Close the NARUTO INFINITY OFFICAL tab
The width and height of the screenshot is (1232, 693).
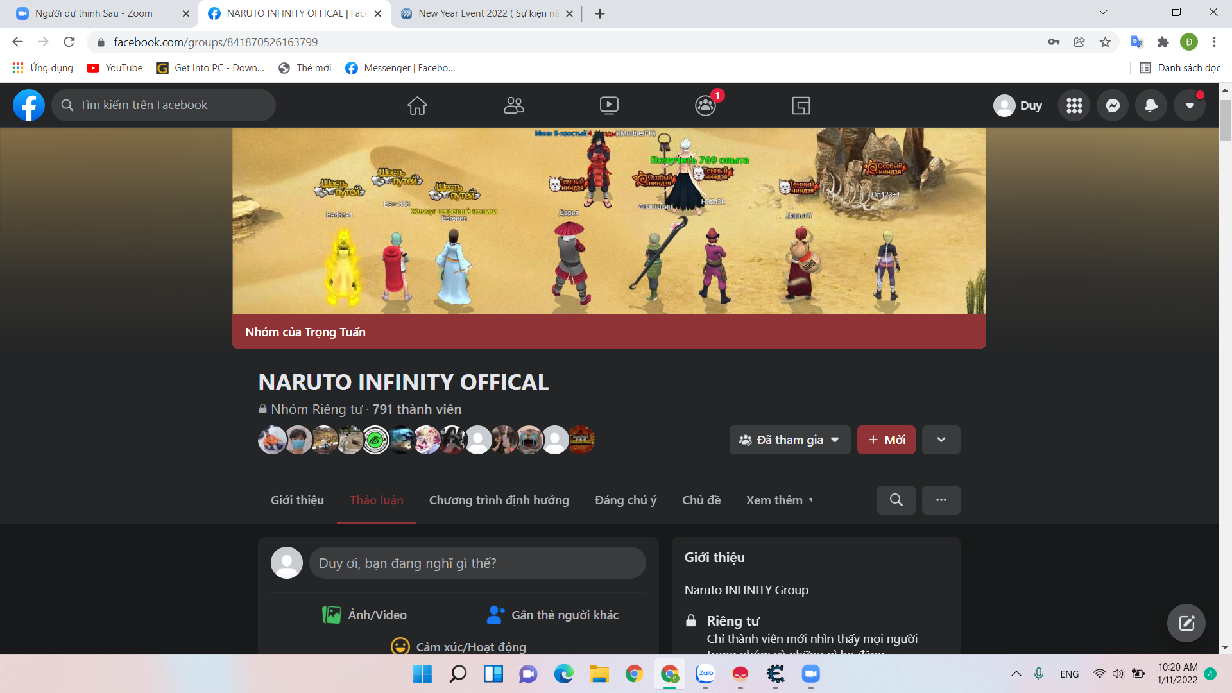coord(377,13)
